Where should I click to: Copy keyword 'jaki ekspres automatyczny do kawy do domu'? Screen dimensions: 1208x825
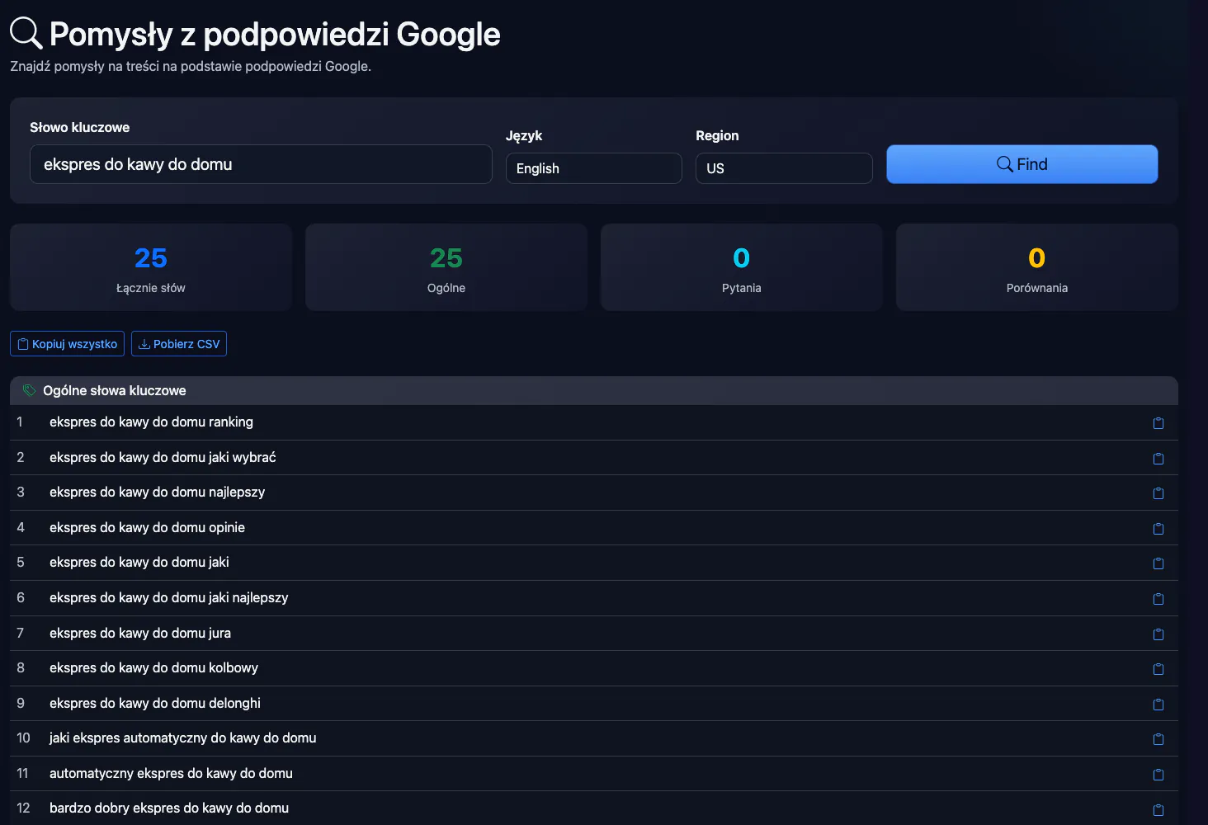coord(1158,739)
